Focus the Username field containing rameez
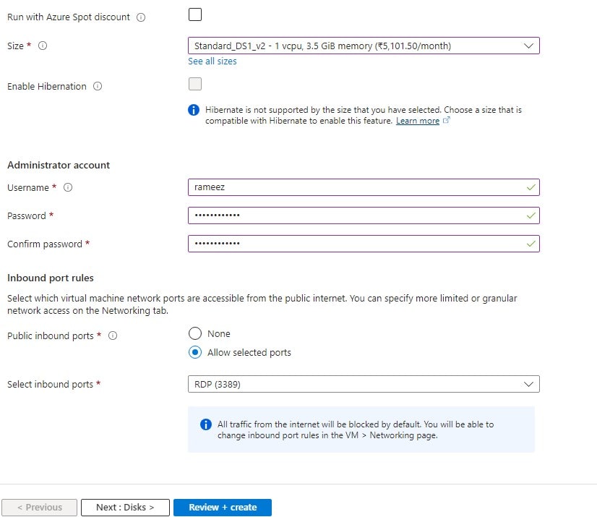The width and height of the screenshot is (597, 517). pos(364,187)
